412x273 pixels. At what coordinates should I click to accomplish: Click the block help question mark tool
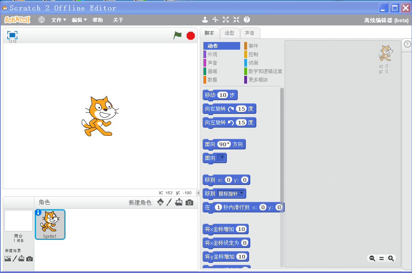[247, 20]
